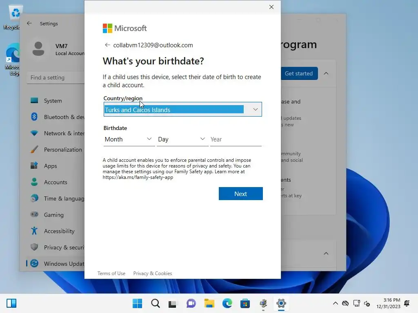Click the Network wifi icon in sidebar
This screenshot has width=418, height=313.
[34, 133]
